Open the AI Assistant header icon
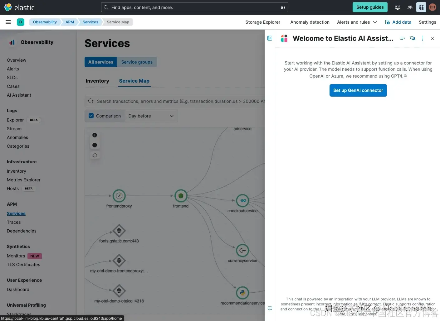Viewport: 440px width, 321px height. tap(421, 7)
